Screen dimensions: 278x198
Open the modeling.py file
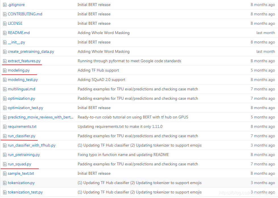click(19, 70)
